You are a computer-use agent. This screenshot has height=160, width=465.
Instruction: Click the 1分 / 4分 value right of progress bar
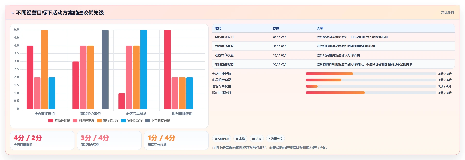click(x=445, y=86)
